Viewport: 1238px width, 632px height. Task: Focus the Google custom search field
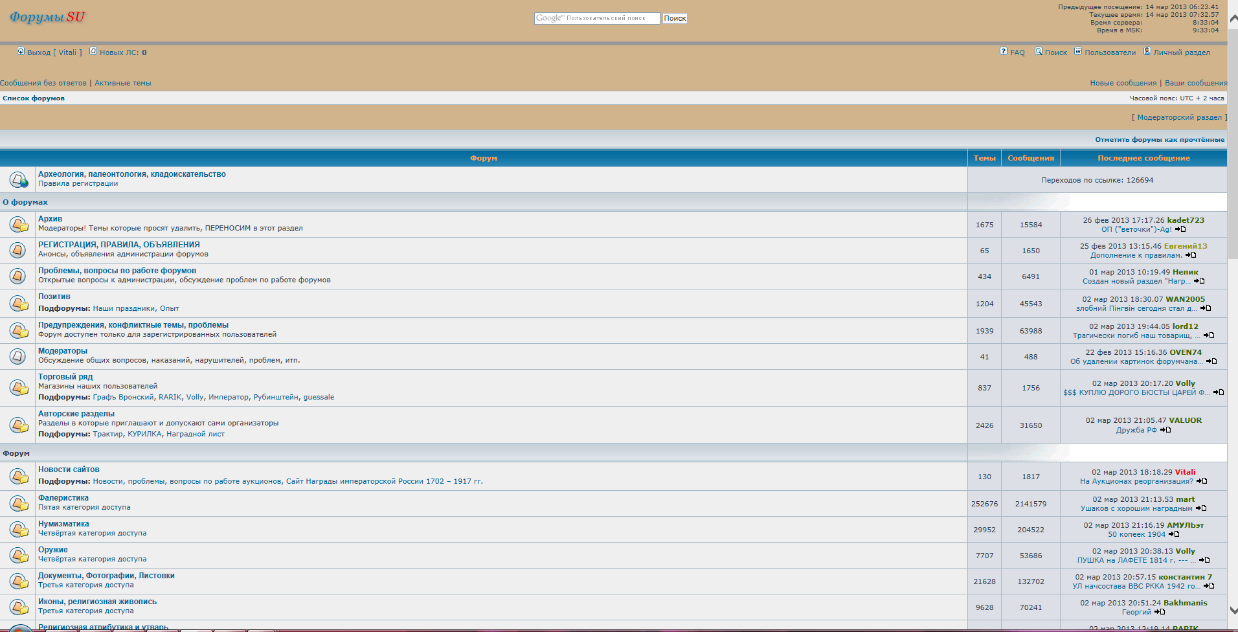pos(596,18)
